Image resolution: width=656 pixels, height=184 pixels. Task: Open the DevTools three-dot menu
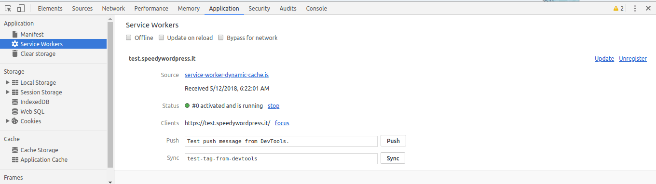(635, 8)
